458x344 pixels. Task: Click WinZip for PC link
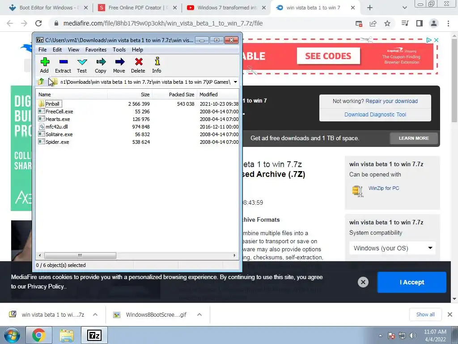coord(383,188)
